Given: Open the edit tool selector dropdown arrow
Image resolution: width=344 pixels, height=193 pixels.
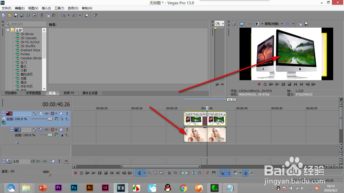Looking at the screenshot, I should [144, 173].
